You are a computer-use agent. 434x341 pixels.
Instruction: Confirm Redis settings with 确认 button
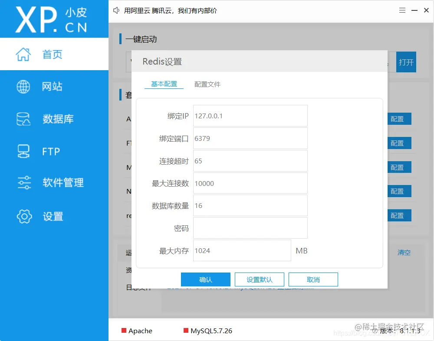click(205, 279)
